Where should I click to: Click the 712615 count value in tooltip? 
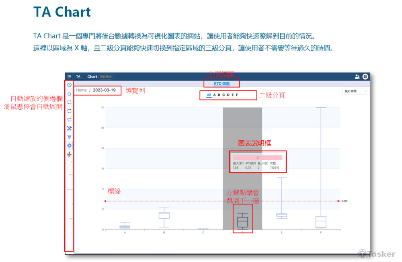click(274, 168)
